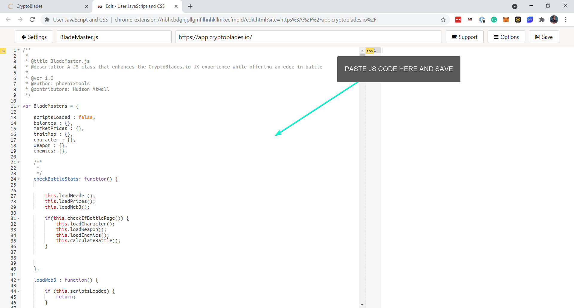Collapse the scriptsLoaded if block at line 44
Image resolution: width=574 pixels, height=308 pixels.
click(x=19, y=291)
